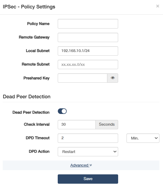Save the IPSec policy
The width and height of the screenshot is (163, 190).
click(x=88, y=179)
